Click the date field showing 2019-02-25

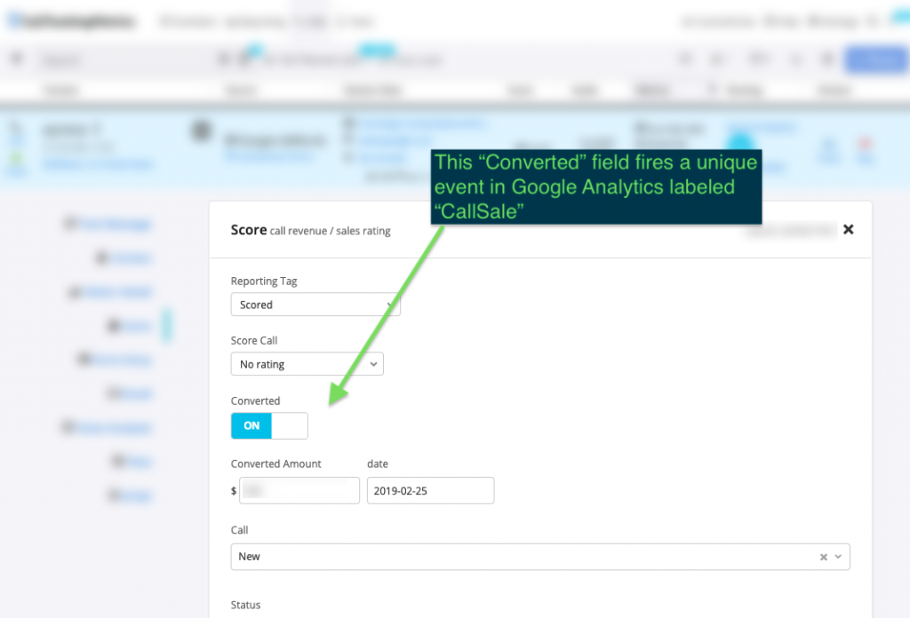point(430,490)
